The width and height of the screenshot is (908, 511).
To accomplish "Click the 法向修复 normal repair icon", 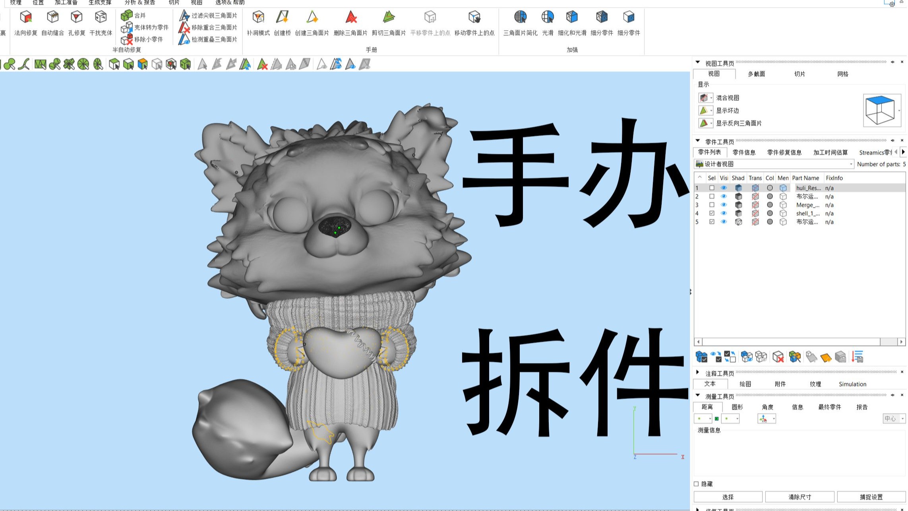I will 26,17.
